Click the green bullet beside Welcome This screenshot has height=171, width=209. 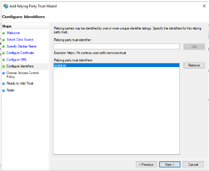click(4, 33)
